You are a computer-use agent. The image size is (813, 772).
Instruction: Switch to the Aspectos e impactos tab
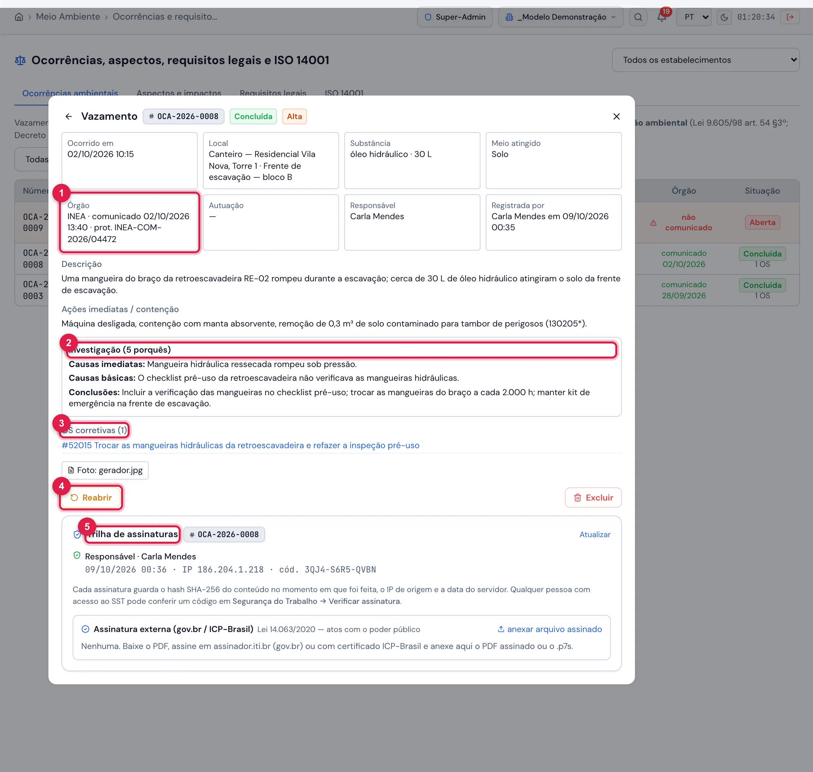click(179, 93)
